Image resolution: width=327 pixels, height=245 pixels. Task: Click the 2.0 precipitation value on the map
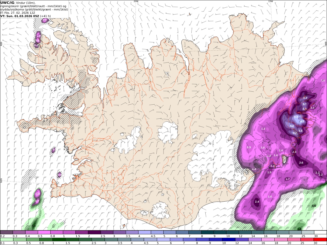(x=312, y=108)
